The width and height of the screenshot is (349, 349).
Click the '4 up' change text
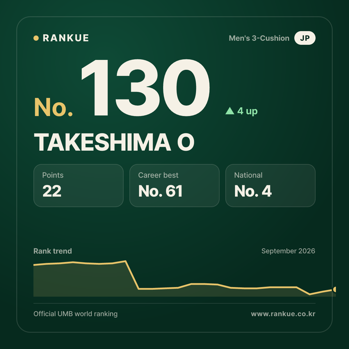tap(247, 111)
